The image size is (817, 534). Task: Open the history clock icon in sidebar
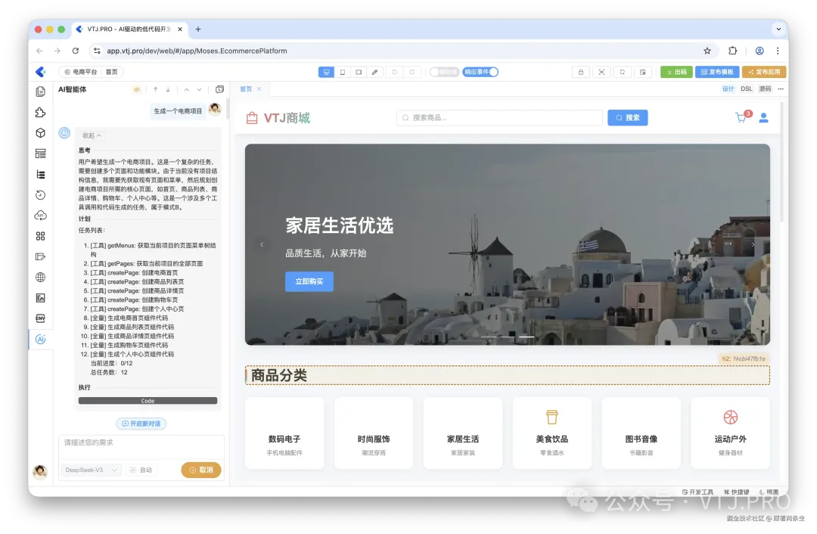pos(40,194)
